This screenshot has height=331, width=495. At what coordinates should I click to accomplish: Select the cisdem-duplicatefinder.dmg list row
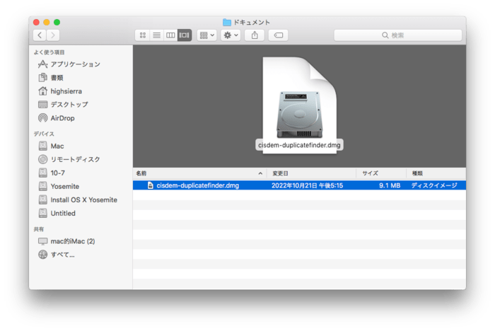click(x=299, y=185)
